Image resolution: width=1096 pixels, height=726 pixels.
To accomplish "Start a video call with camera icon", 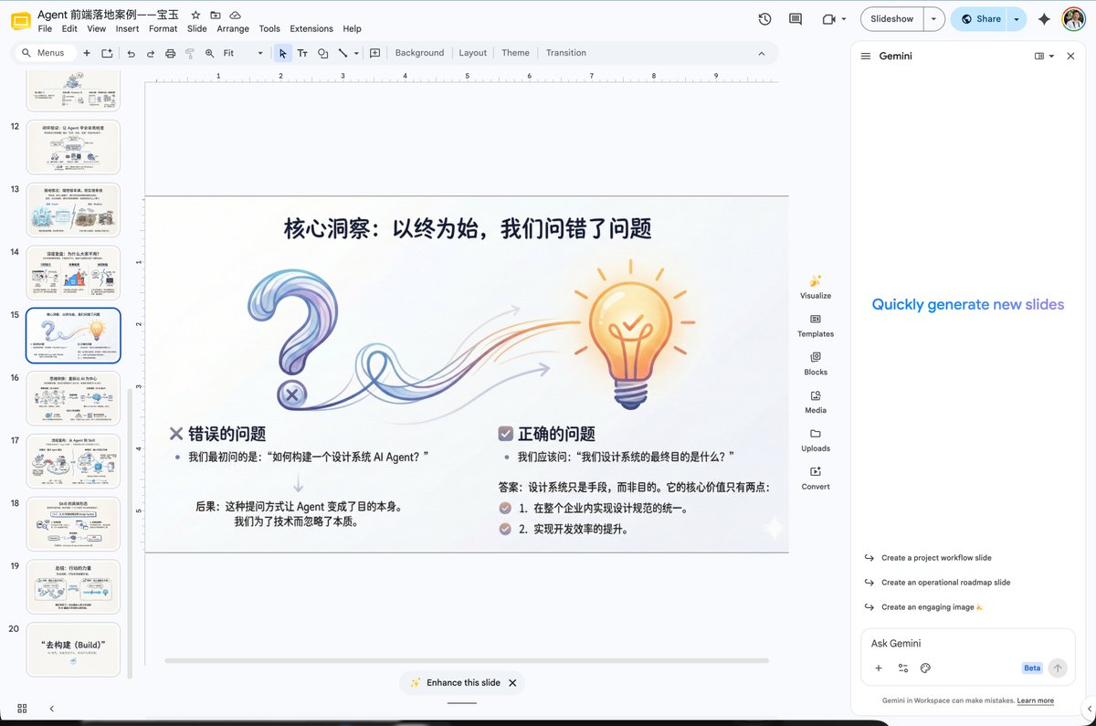I will [x=828, y=19].
